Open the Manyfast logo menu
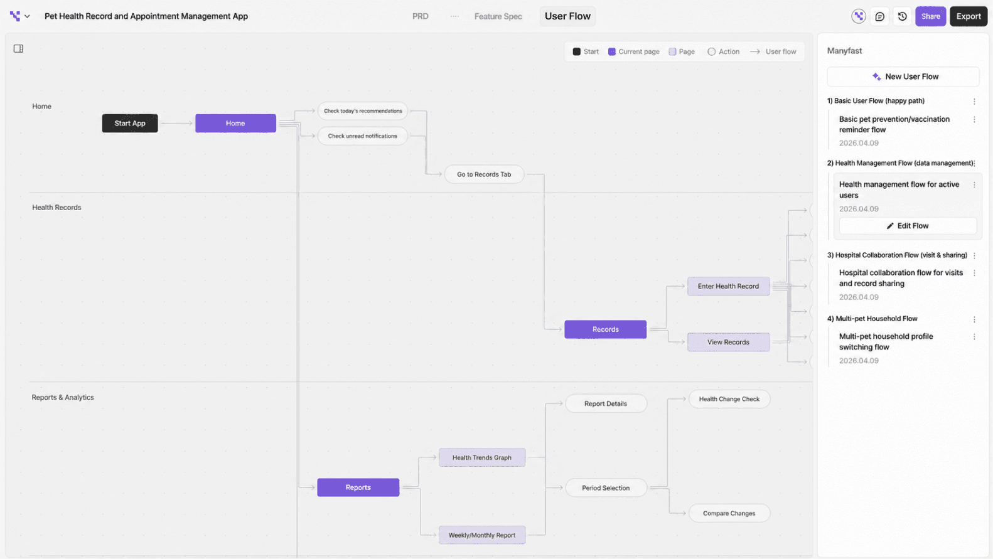Image resolution: width=993 pixels, height=559 pixels. pos(15,16)
